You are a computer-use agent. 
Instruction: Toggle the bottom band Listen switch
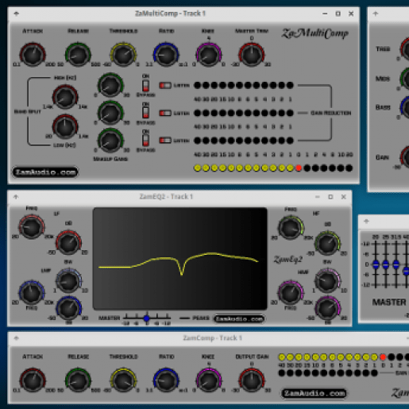pos(165,140)
